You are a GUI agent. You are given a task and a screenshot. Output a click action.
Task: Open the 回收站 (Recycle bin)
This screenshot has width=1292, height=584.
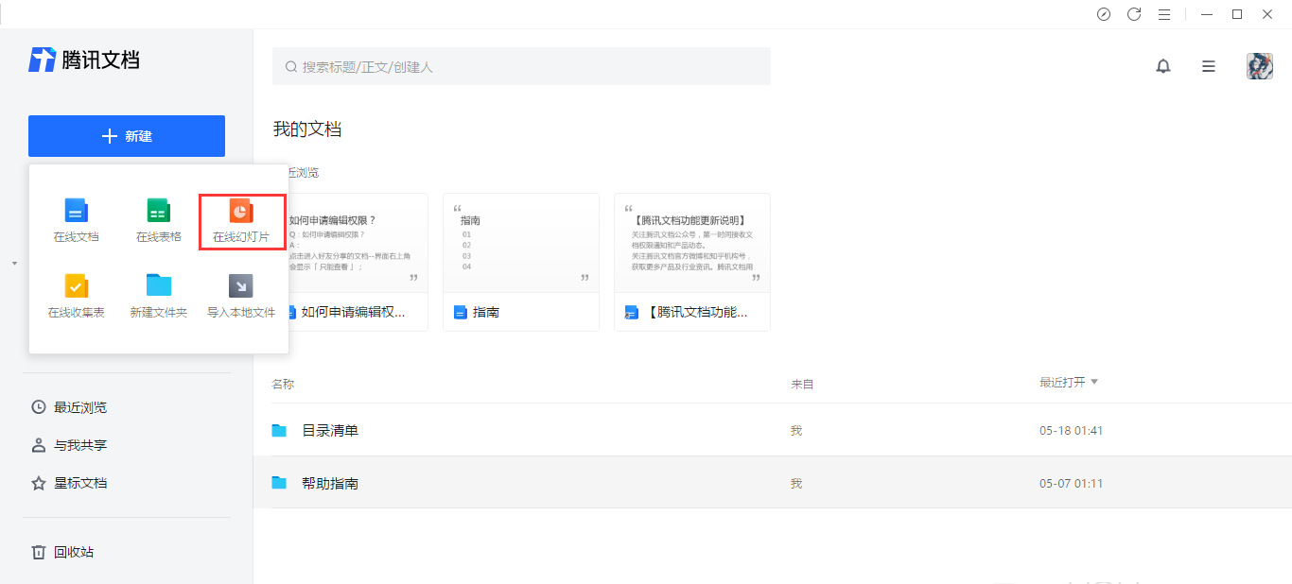[x=73, y=552]
